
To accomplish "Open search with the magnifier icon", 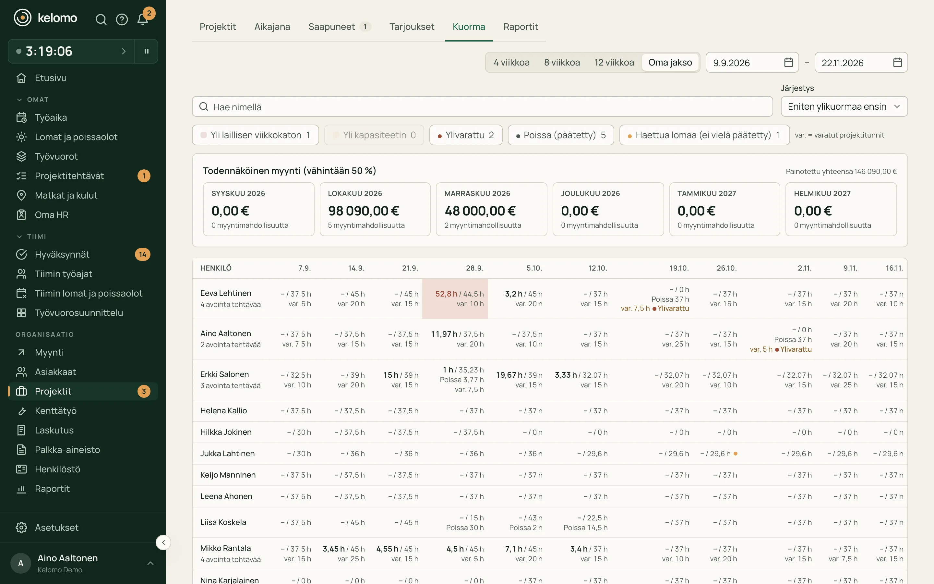I will tap(101, 19).
